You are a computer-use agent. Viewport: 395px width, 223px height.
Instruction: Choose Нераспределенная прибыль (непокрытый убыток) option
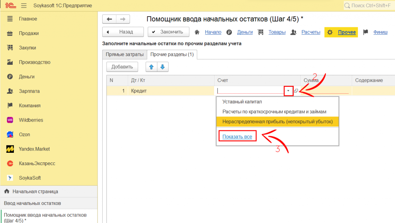(277, 122)
